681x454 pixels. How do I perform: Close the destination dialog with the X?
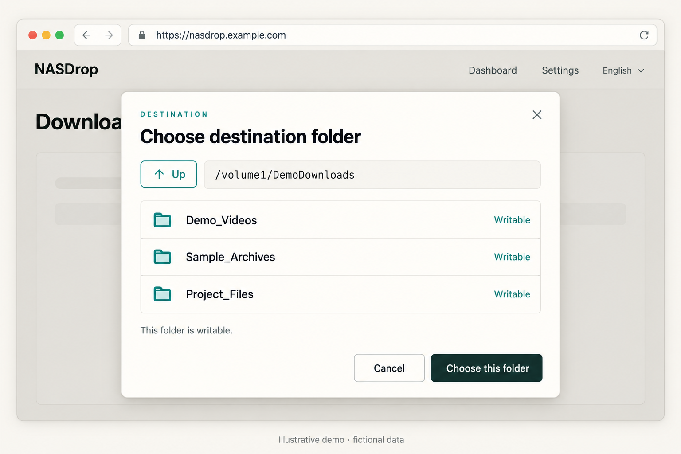tap(537, 115)
